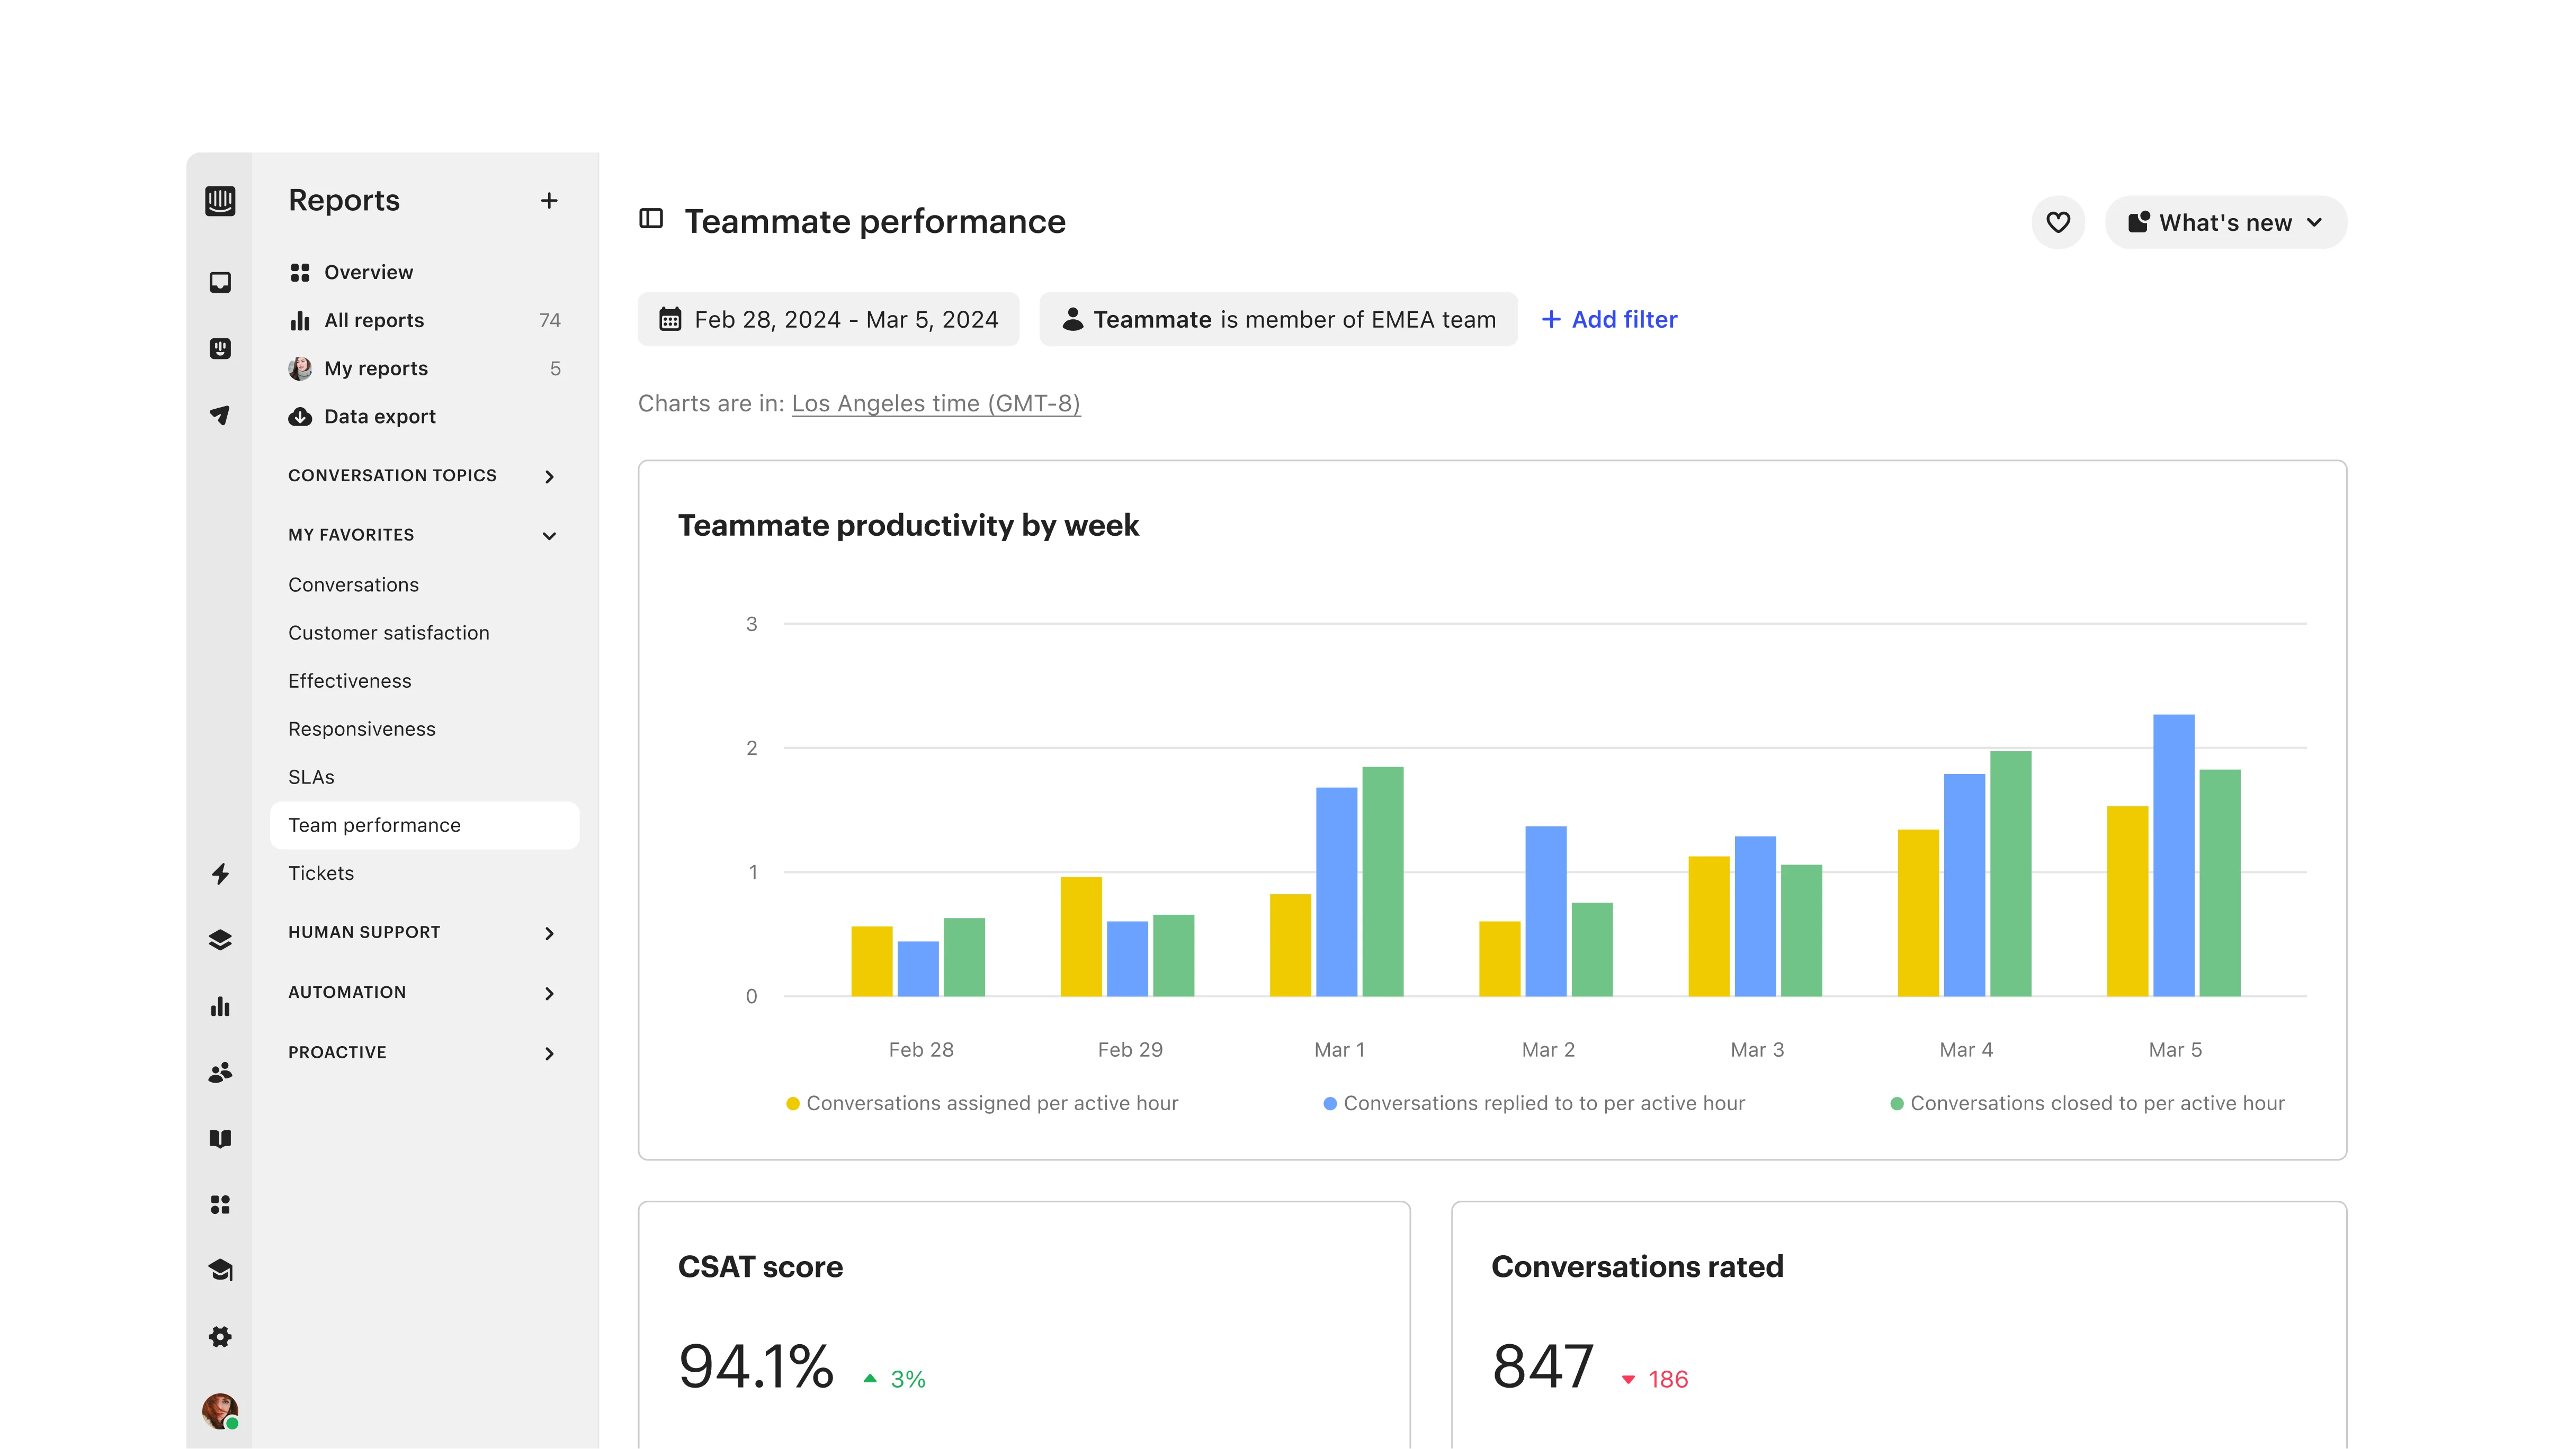Viewport: 2576px width, 1449px height.
Task: Select Team performance in favorites list
Action: pos(374,824)
